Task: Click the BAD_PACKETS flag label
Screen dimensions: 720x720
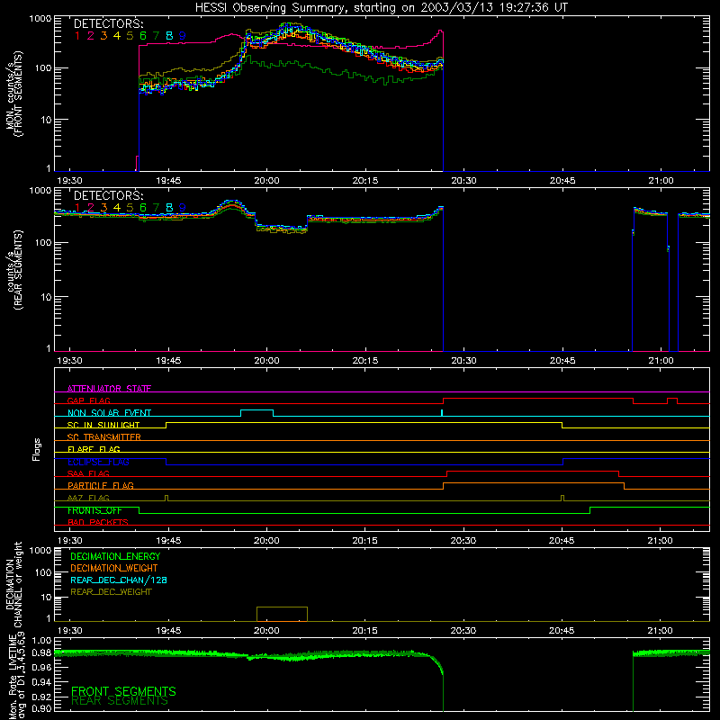Action: (98, 522)
